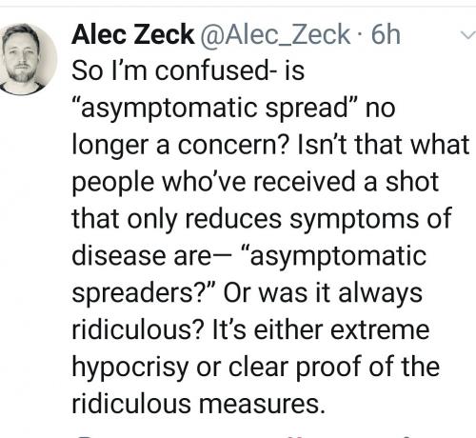The height and width of the screenshot is (438, 476).
Task: Open the tweet at "So I'm confused- is"
Action: pos(188,70)
